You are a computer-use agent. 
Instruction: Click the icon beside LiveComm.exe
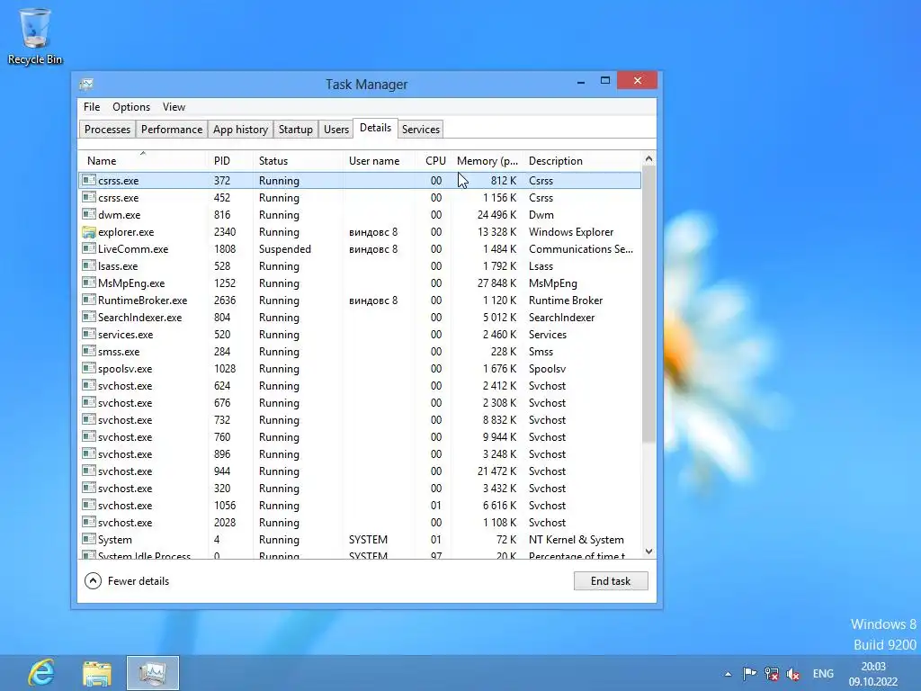[89, 248]
